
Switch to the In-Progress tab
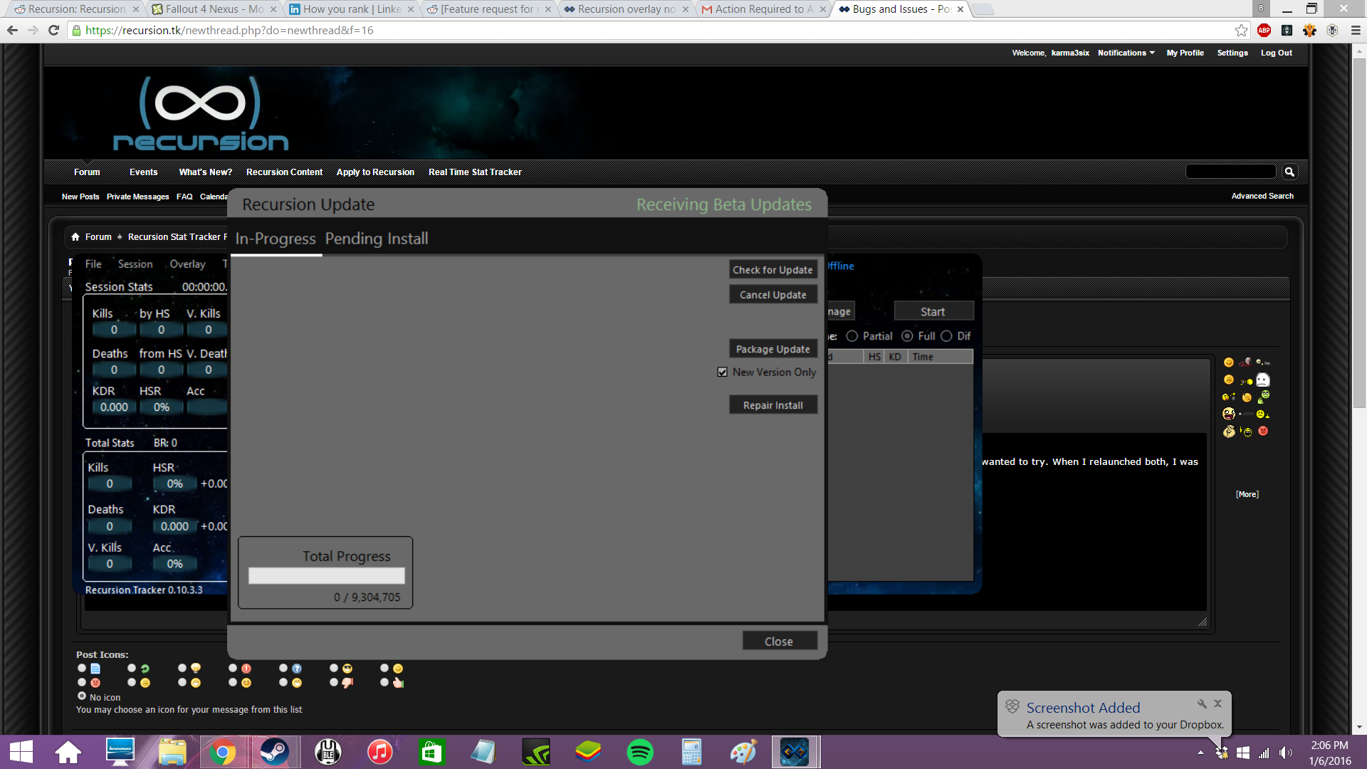(275, 238)
